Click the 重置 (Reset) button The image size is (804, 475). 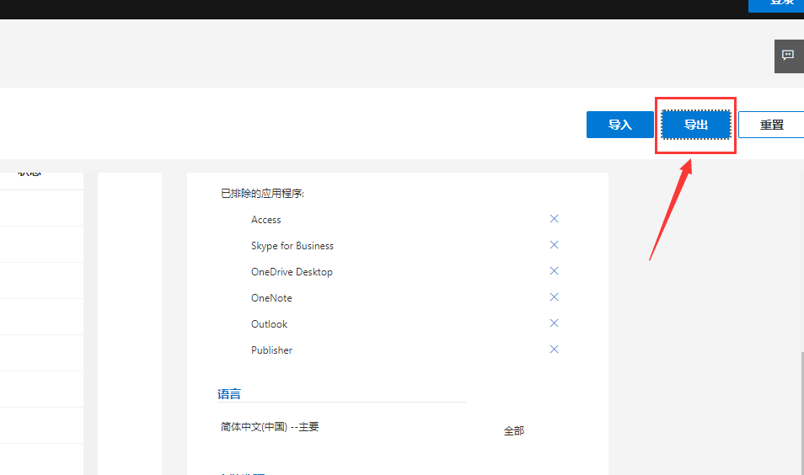point(771,125)
